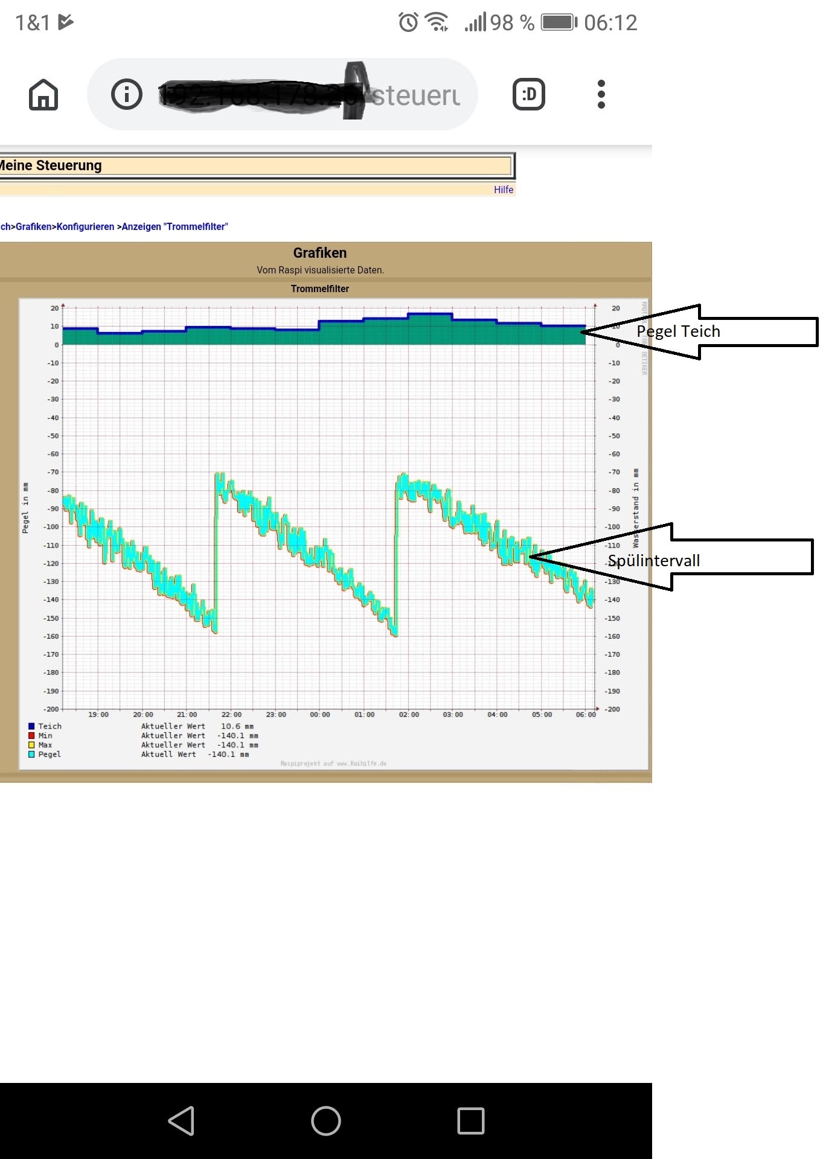823x1159 pixels.
Task: Click the Anzeigen "Trommelfilter" breadcrumb
Action: [x=175, y=227]
